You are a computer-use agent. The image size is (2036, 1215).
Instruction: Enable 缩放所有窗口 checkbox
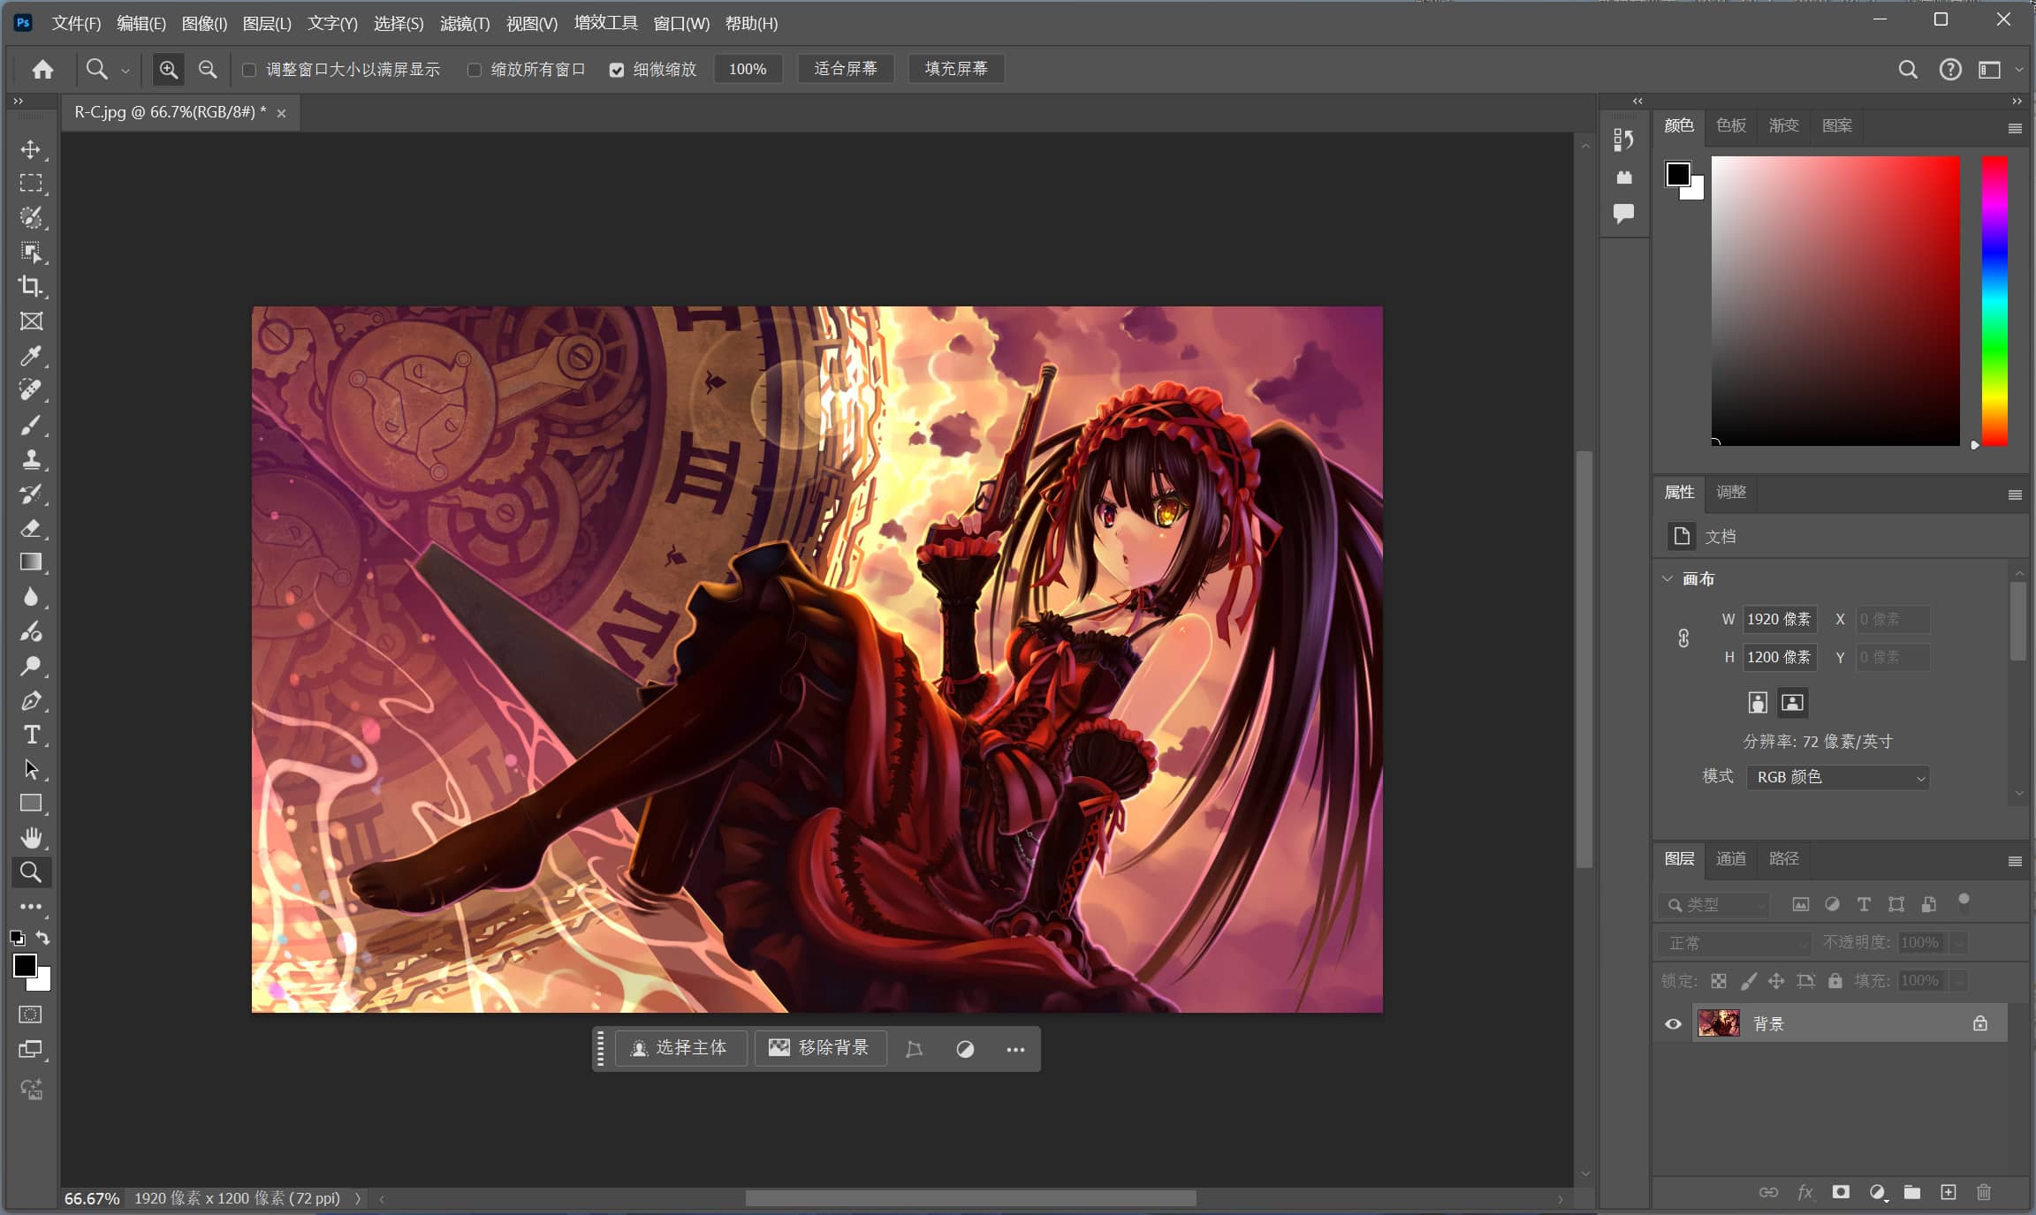pos(475,70)
